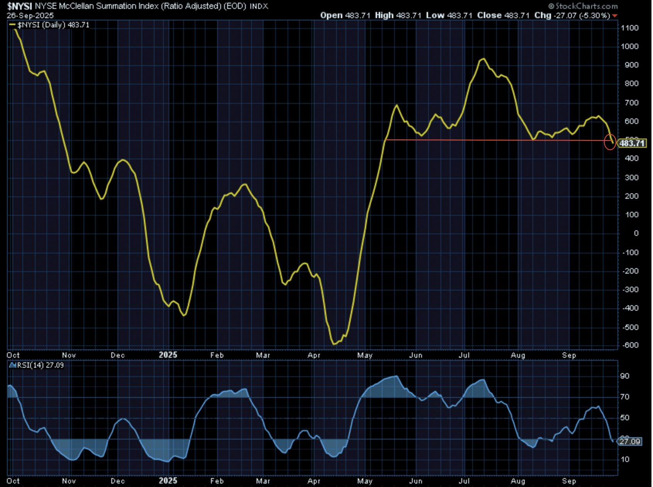Click the red circle annotation on chart
This screenshot has width=653, height=487.
click(x=610, y=142)
